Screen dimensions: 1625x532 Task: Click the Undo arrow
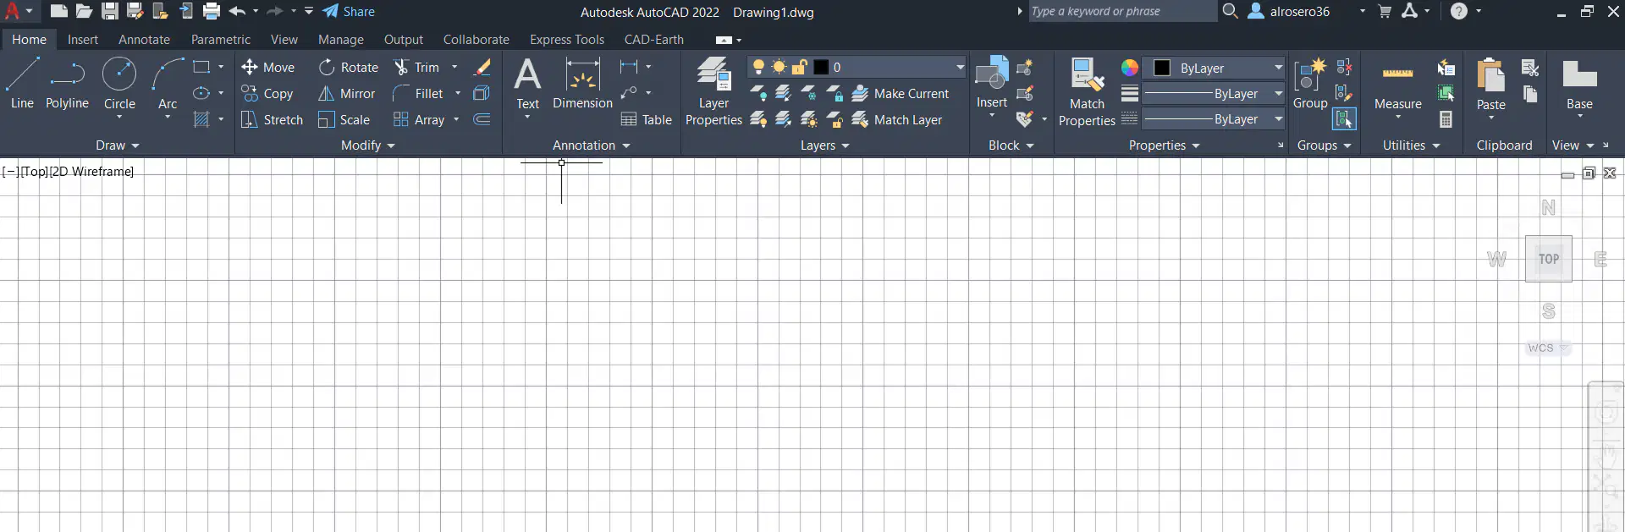[x=237, y=11]
